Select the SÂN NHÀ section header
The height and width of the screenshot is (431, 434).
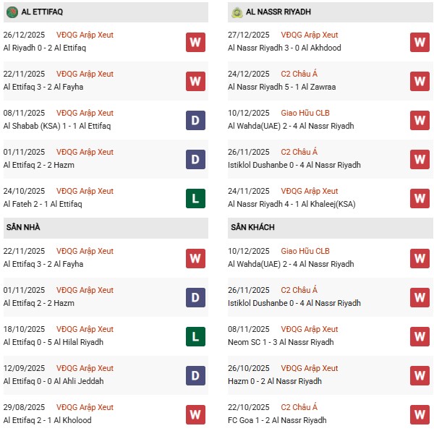click(x=22, y=227)
